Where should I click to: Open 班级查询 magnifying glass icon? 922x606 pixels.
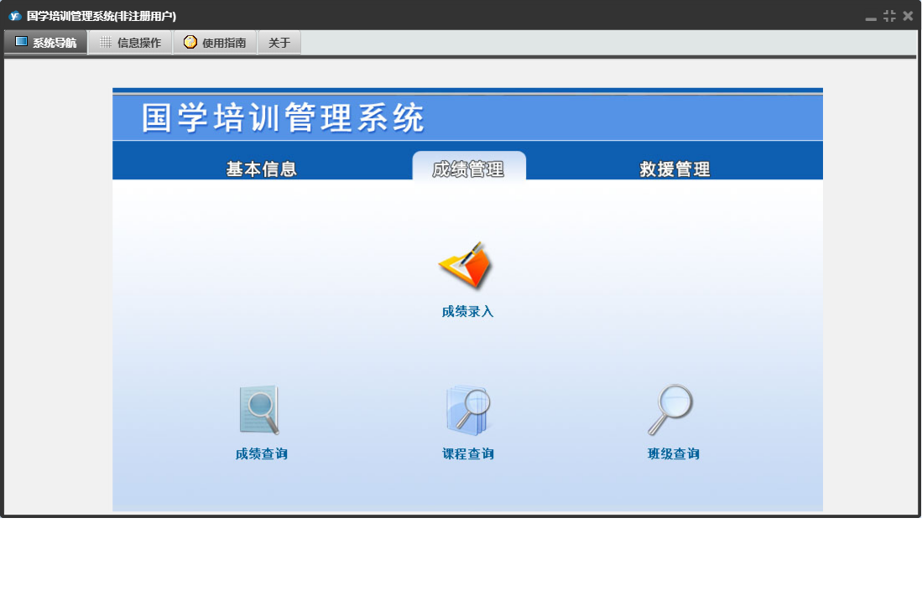pyautogui.click(x=671, y=410)
